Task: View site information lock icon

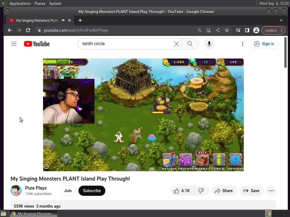Action: (39, 30)
